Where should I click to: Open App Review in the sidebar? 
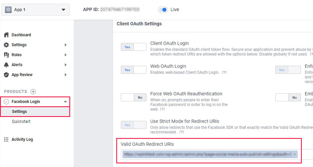pyautogui.click(x=22, y=75)
